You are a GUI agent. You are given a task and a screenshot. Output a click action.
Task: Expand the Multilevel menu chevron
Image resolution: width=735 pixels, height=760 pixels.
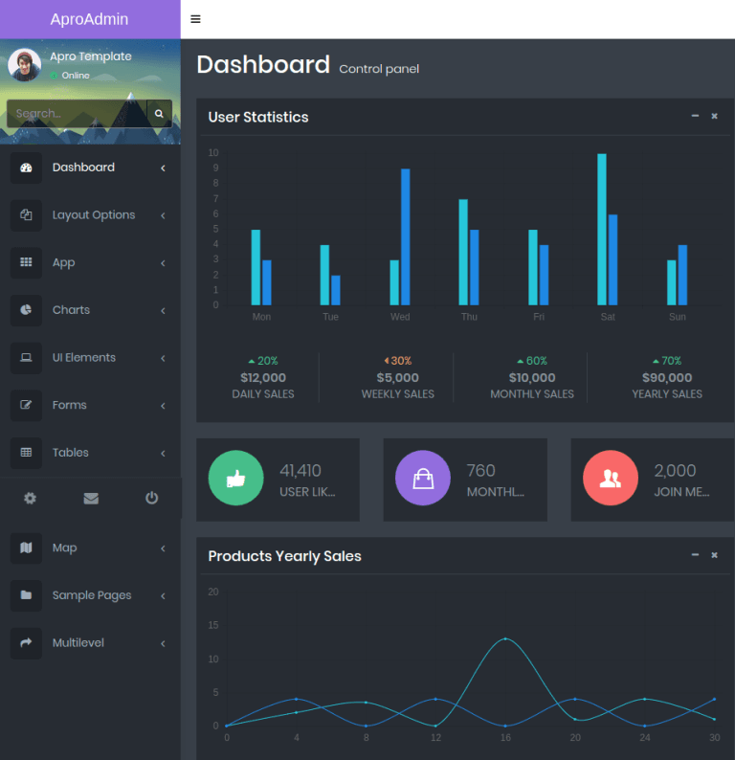[164, 643]
